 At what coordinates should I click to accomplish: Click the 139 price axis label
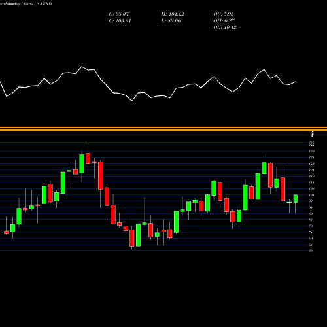pyautogui.click(x=312, y=151)
